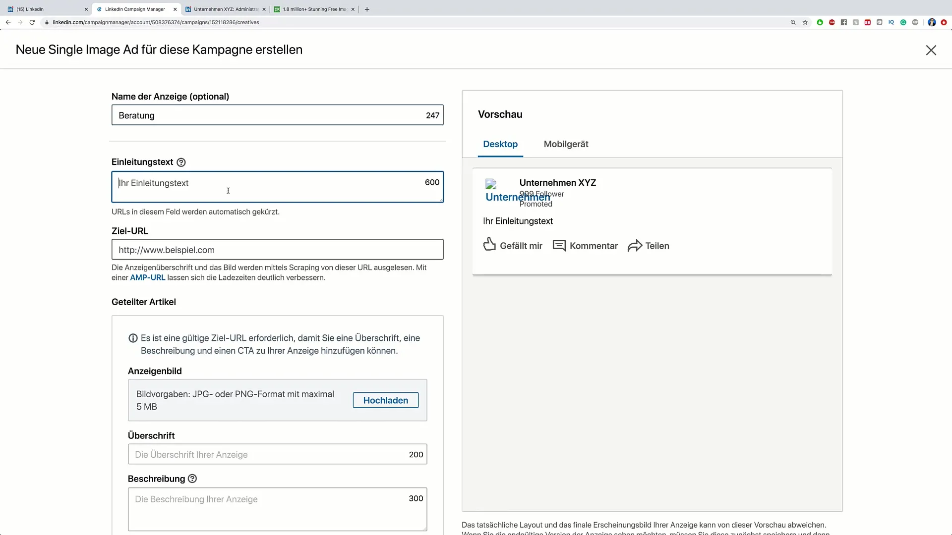Screen dimensions: 952x535
Task: Focus the Name der Anzeige field 'Beratung'
Action: point(278,115)
